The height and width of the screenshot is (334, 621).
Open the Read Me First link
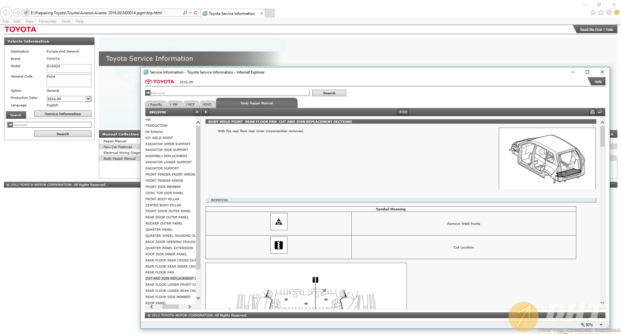tap(591, 29)
